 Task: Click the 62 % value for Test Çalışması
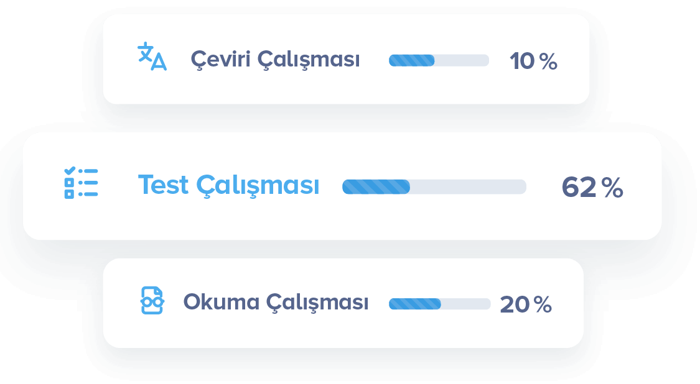(x=591, y=188)
